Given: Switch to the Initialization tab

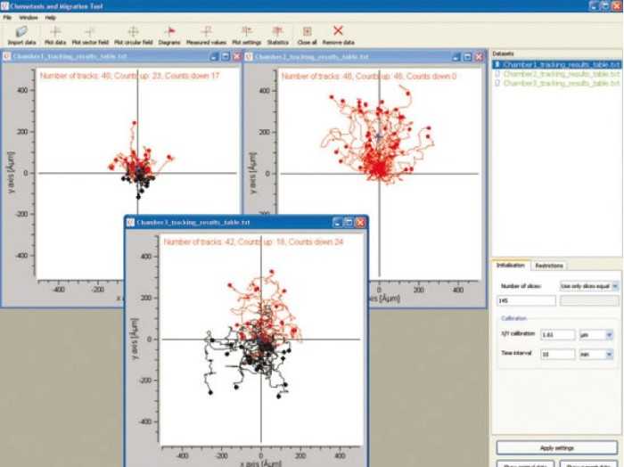Looking at the screenshot, I should point(511,266).
